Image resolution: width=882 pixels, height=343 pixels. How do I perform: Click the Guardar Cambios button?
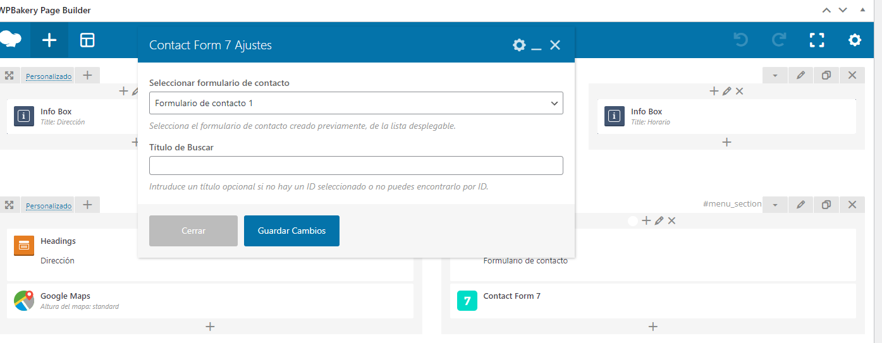point(291,231)
